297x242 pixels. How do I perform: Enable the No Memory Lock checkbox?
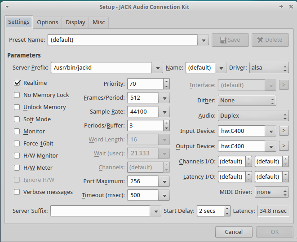17,95
